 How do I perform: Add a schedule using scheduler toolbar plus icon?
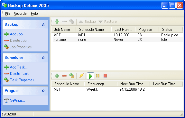[x=57, y=76]
